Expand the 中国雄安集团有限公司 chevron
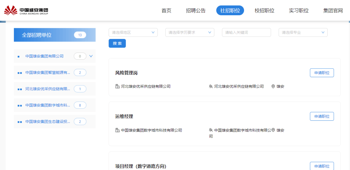Image resolution: width=350 pixels, height=170 pixels. (x=91, y=56)
